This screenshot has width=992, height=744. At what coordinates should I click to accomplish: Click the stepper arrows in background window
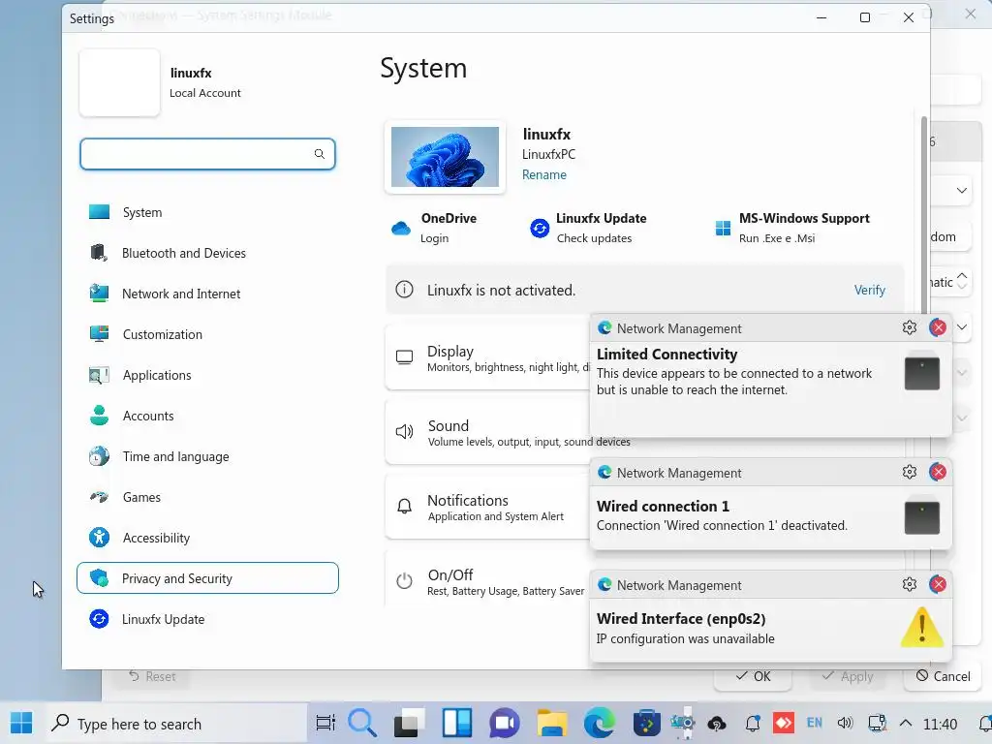coord(962,280)
